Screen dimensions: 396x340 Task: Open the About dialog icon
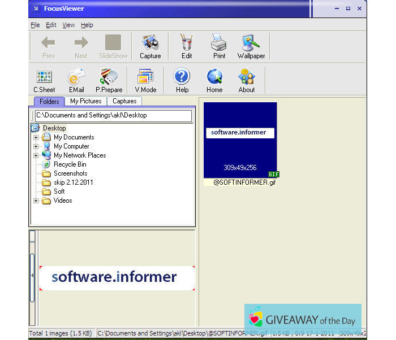click(247, 80)
